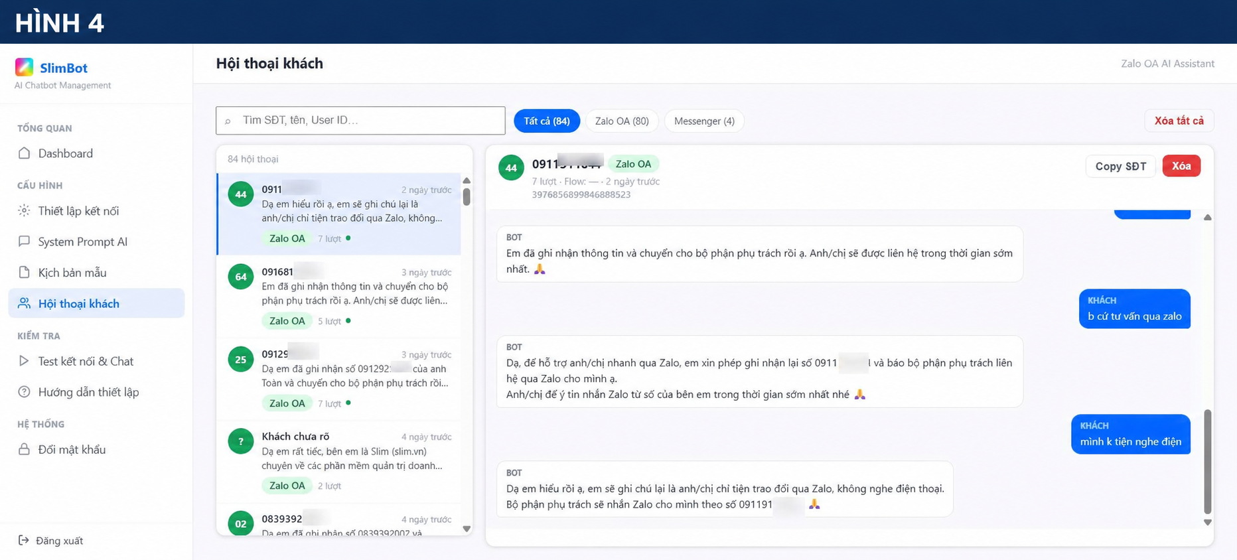Click the avatar 44 in the chat header

point(511,168)
